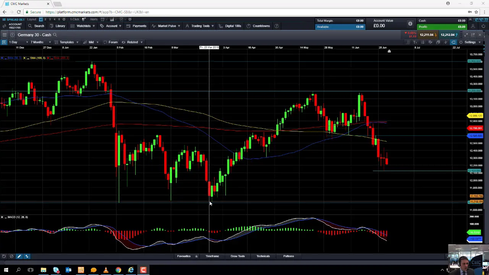Search the instrument with the magnifier next to Germany 30 - Cash
Viewport: 489px width, 275px height.
55,35
